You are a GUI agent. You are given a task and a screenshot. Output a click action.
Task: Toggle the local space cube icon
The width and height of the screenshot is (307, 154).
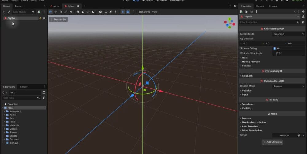click(x=100, y=12)
